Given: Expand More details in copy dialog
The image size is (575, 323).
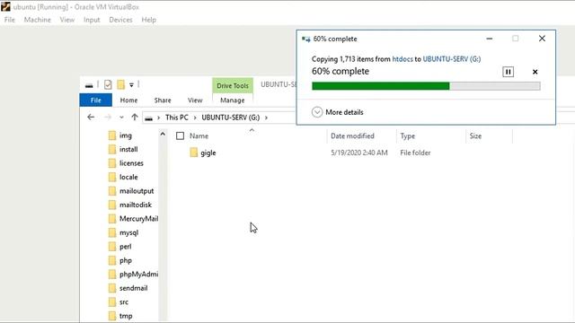Looking at the screenshot, I should (x=338, y=112).
